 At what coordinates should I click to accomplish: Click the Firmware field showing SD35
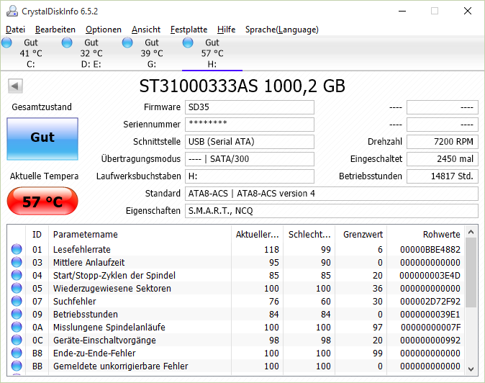[250, 107]
